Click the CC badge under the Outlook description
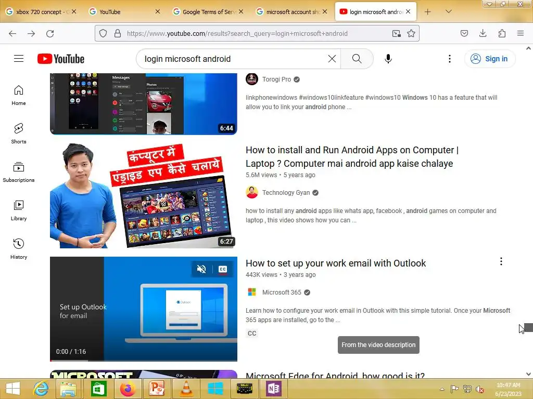The width and height of the screenshot is (533, 399). [x=252, y=333]
